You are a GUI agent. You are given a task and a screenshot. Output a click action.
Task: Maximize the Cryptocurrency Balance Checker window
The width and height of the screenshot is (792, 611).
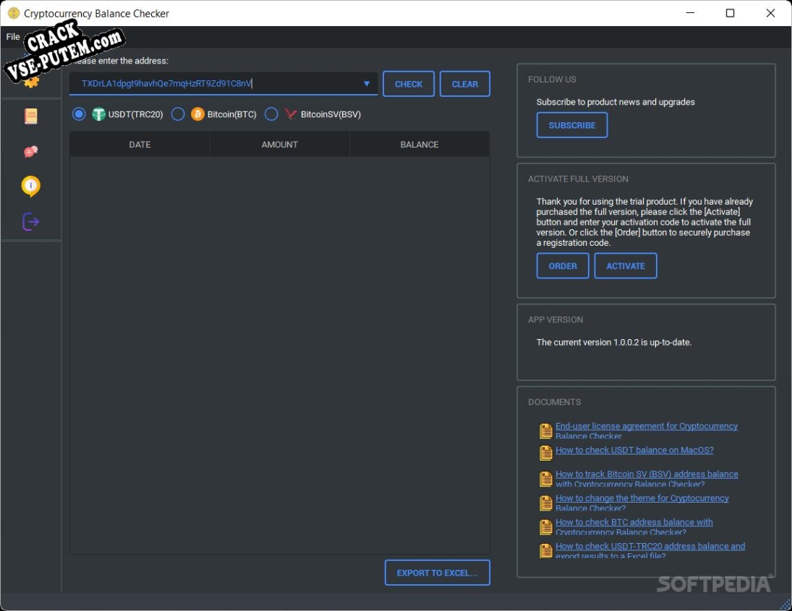pos(730,13)
